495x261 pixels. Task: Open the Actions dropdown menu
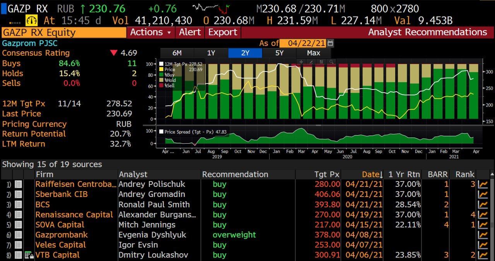click(x=151, y=32)
